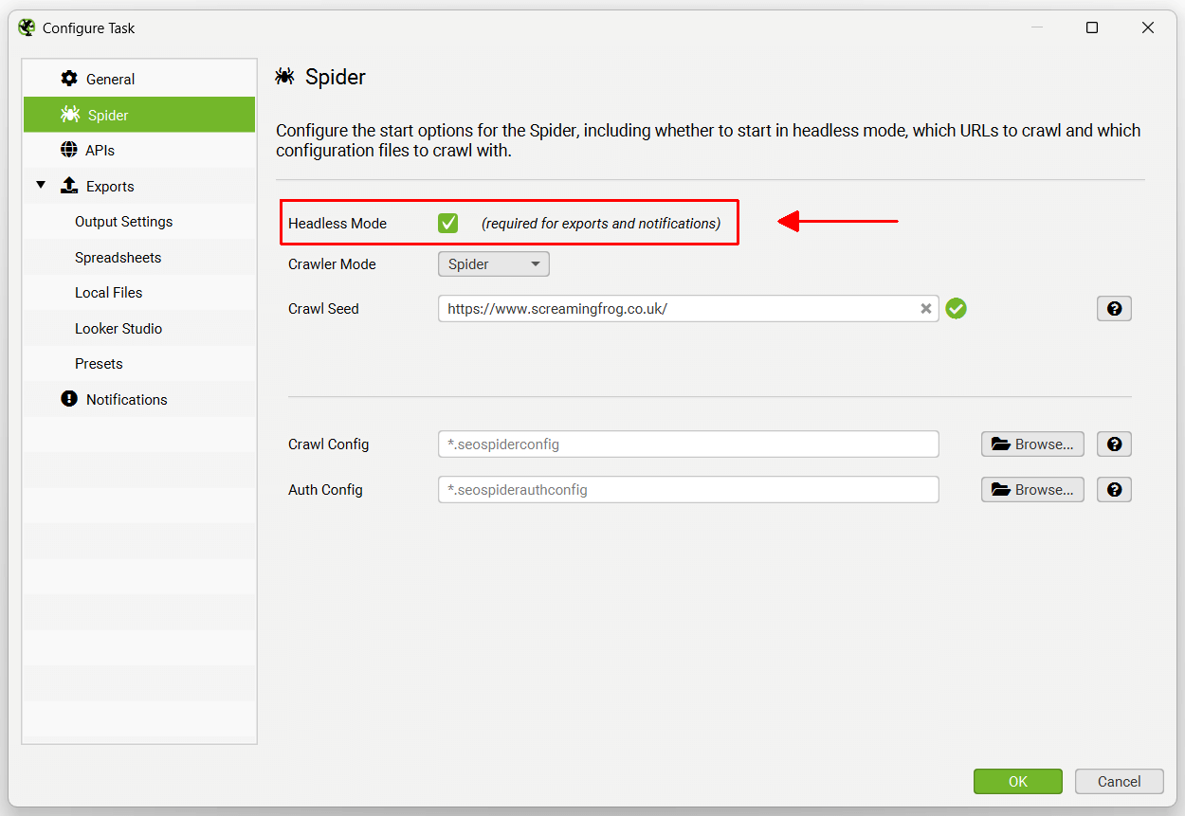Click the help icon next to Crawl Config
Image resolution: width=1185 pixels, height=816 pixels.
pos(1114,444)
